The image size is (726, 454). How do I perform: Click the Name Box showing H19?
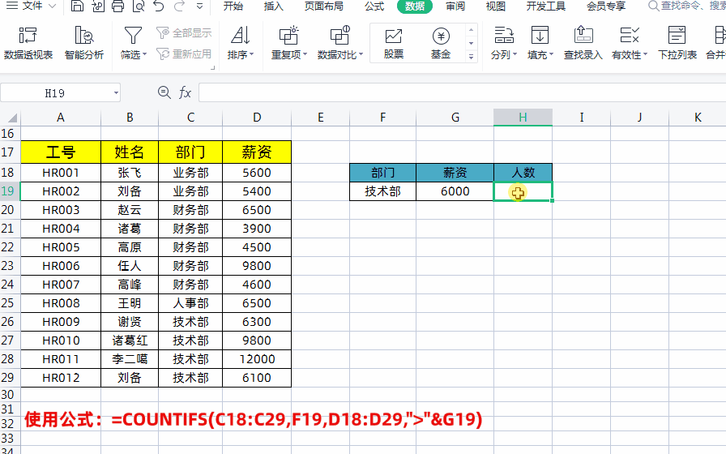pos(54,93)
